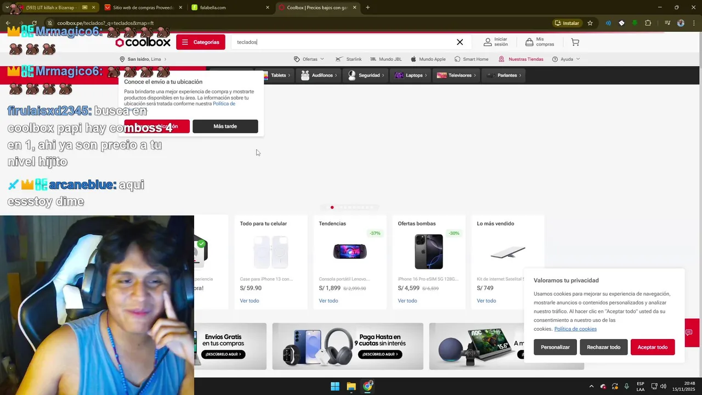Image resolution: width=702 pixels, height=395 pixels.
Task: Expand the Ayuda dropdown
Action: click(x=566, y=59)
